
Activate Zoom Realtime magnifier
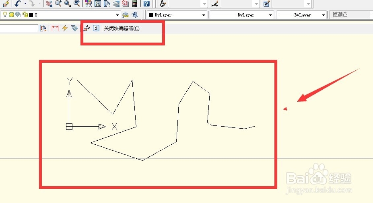coord(58,3)
